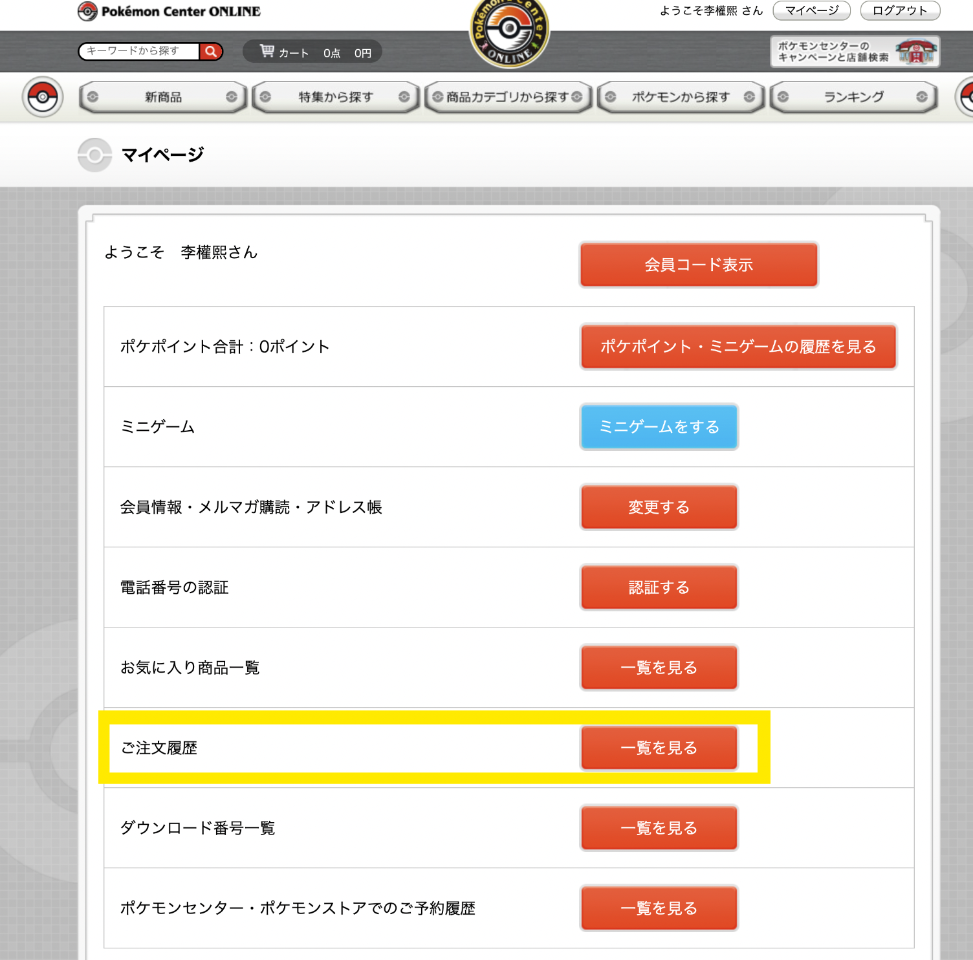Click the Pokémon Center ONLINE header logo
The image size is (973, 960).
[169, 12]
